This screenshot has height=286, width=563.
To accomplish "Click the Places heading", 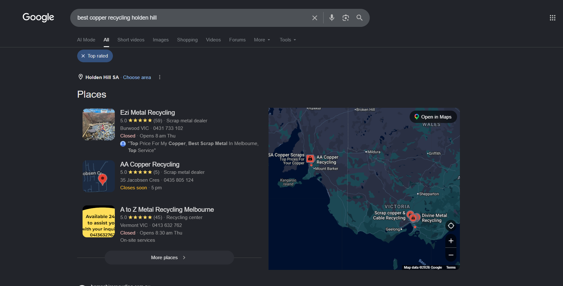I will tap(92, 94).
